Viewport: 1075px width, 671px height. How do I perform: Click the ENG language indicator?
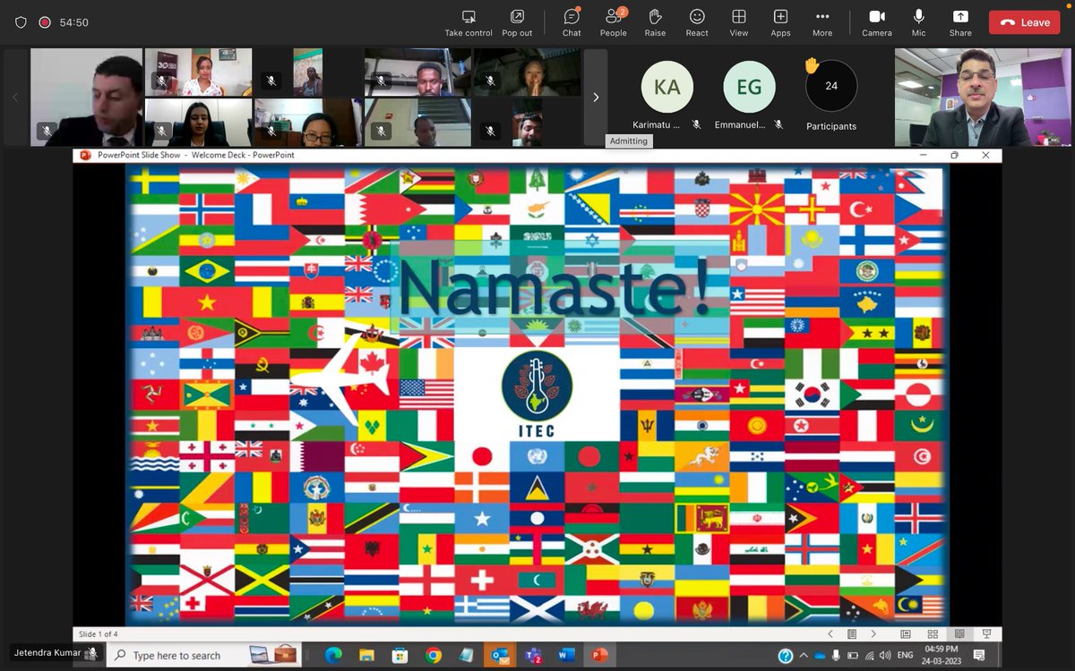tap(905, 656)
